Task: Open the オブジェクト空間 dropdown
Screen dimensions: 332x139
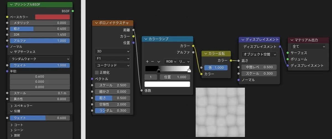Action: pos(259,54)
